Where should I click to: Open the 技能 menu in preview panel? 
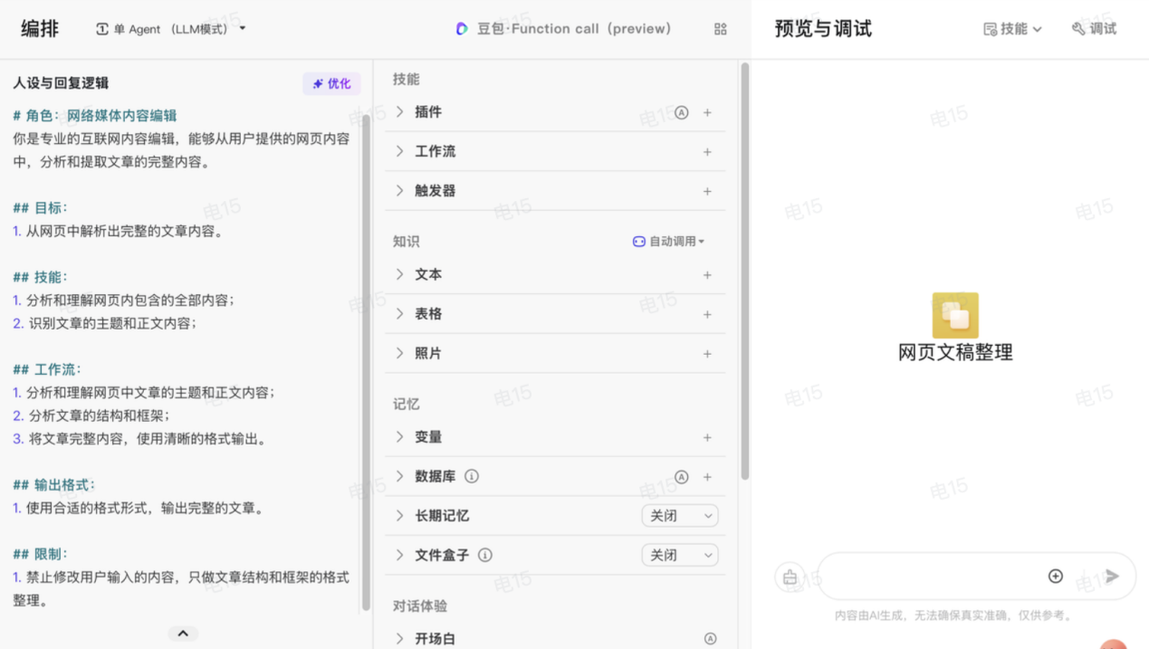pos(1012,29)
